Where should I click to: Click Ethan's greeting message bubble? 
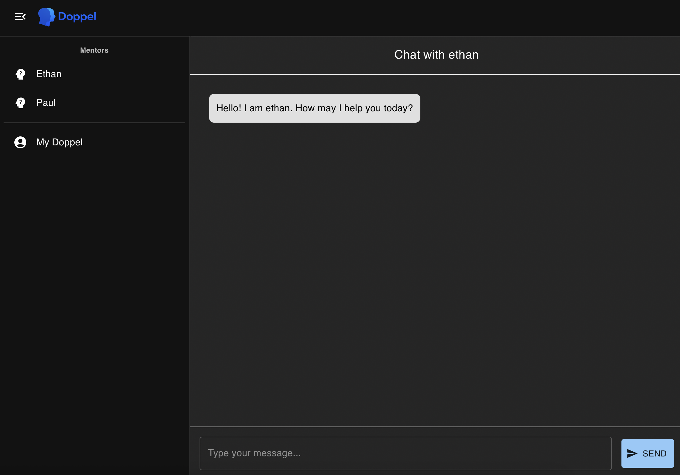[314, 108]
